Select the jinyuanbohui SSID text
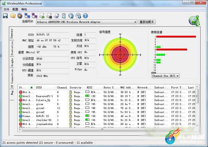Screen dimensions: 208x147 click(x=44, y=124)
